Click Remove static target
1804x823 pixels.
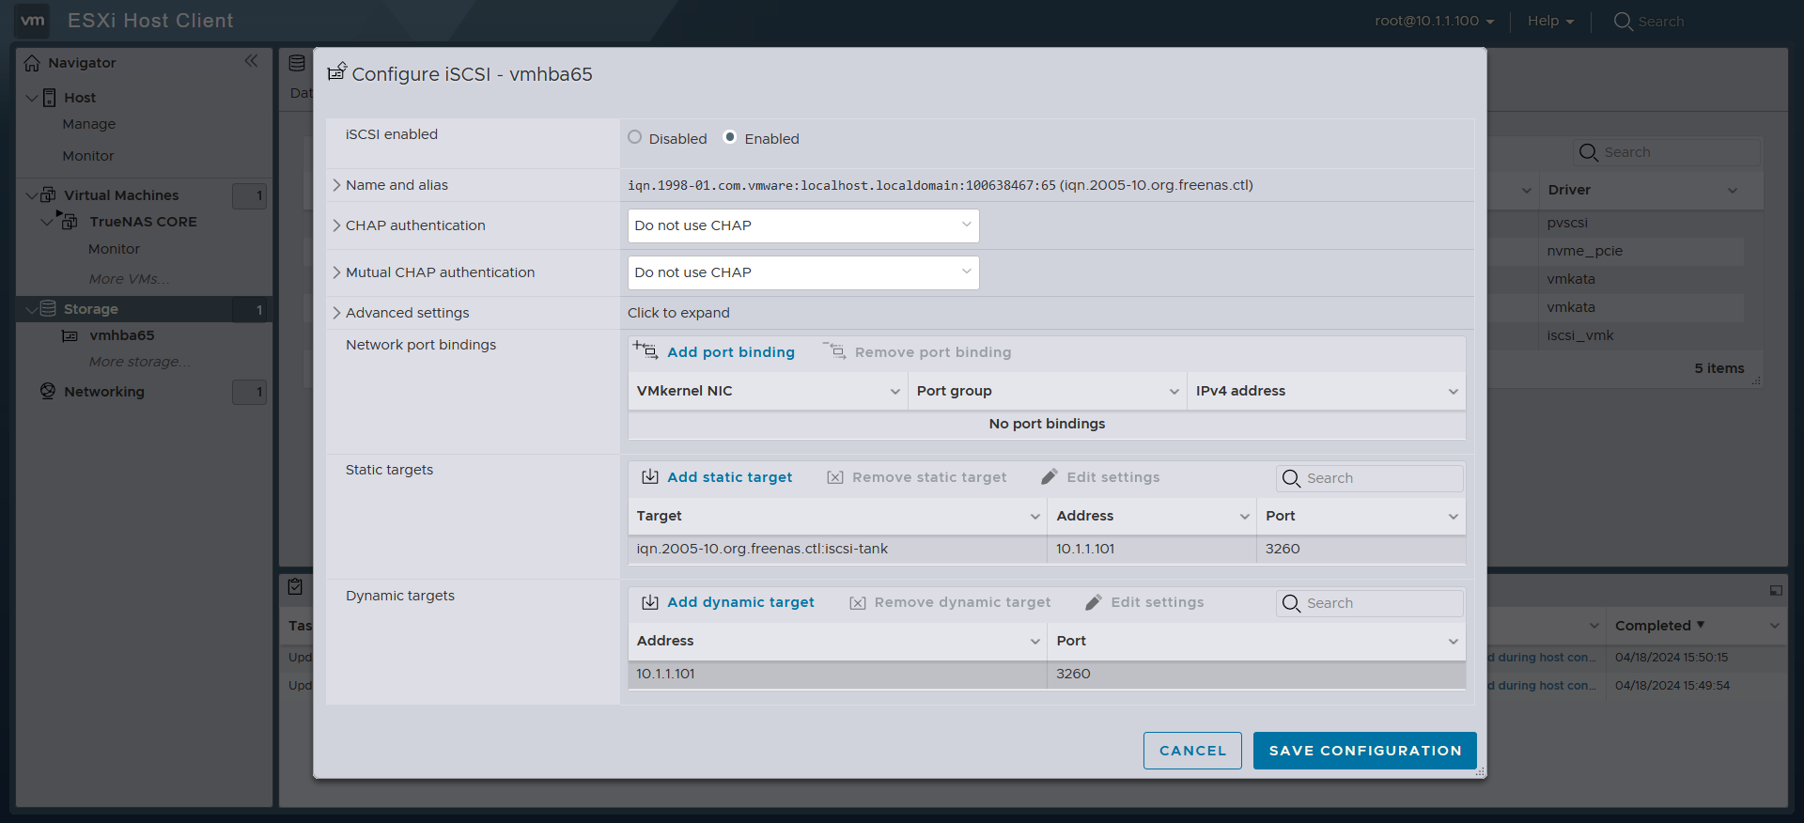point(929,477)
